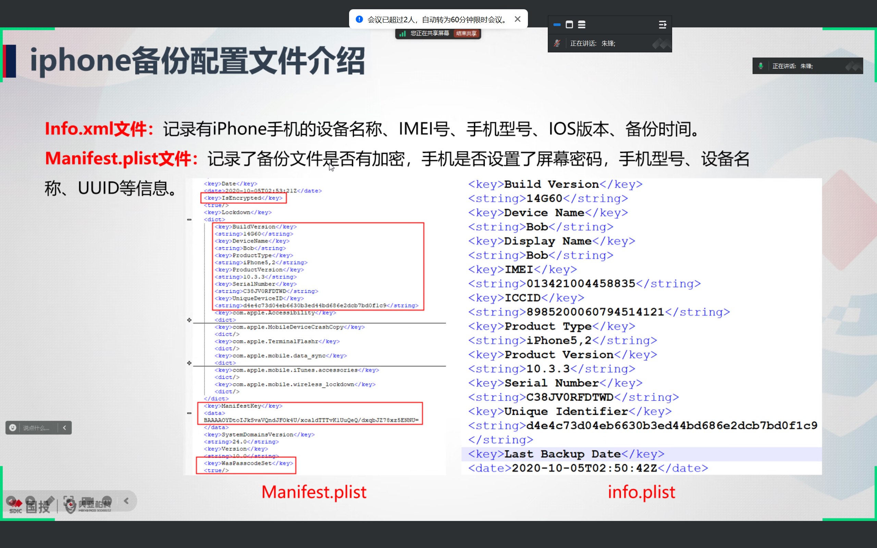This screenshot has height=548, width=877.
Task: Dismiss the 60-minute meeting limit notification
Action: (x=518, y=19)
